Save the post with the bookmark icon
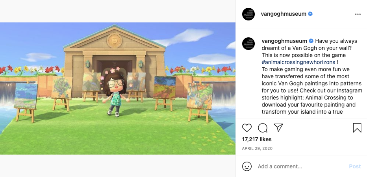Screen dimensions: 367x177 [357, 128]
